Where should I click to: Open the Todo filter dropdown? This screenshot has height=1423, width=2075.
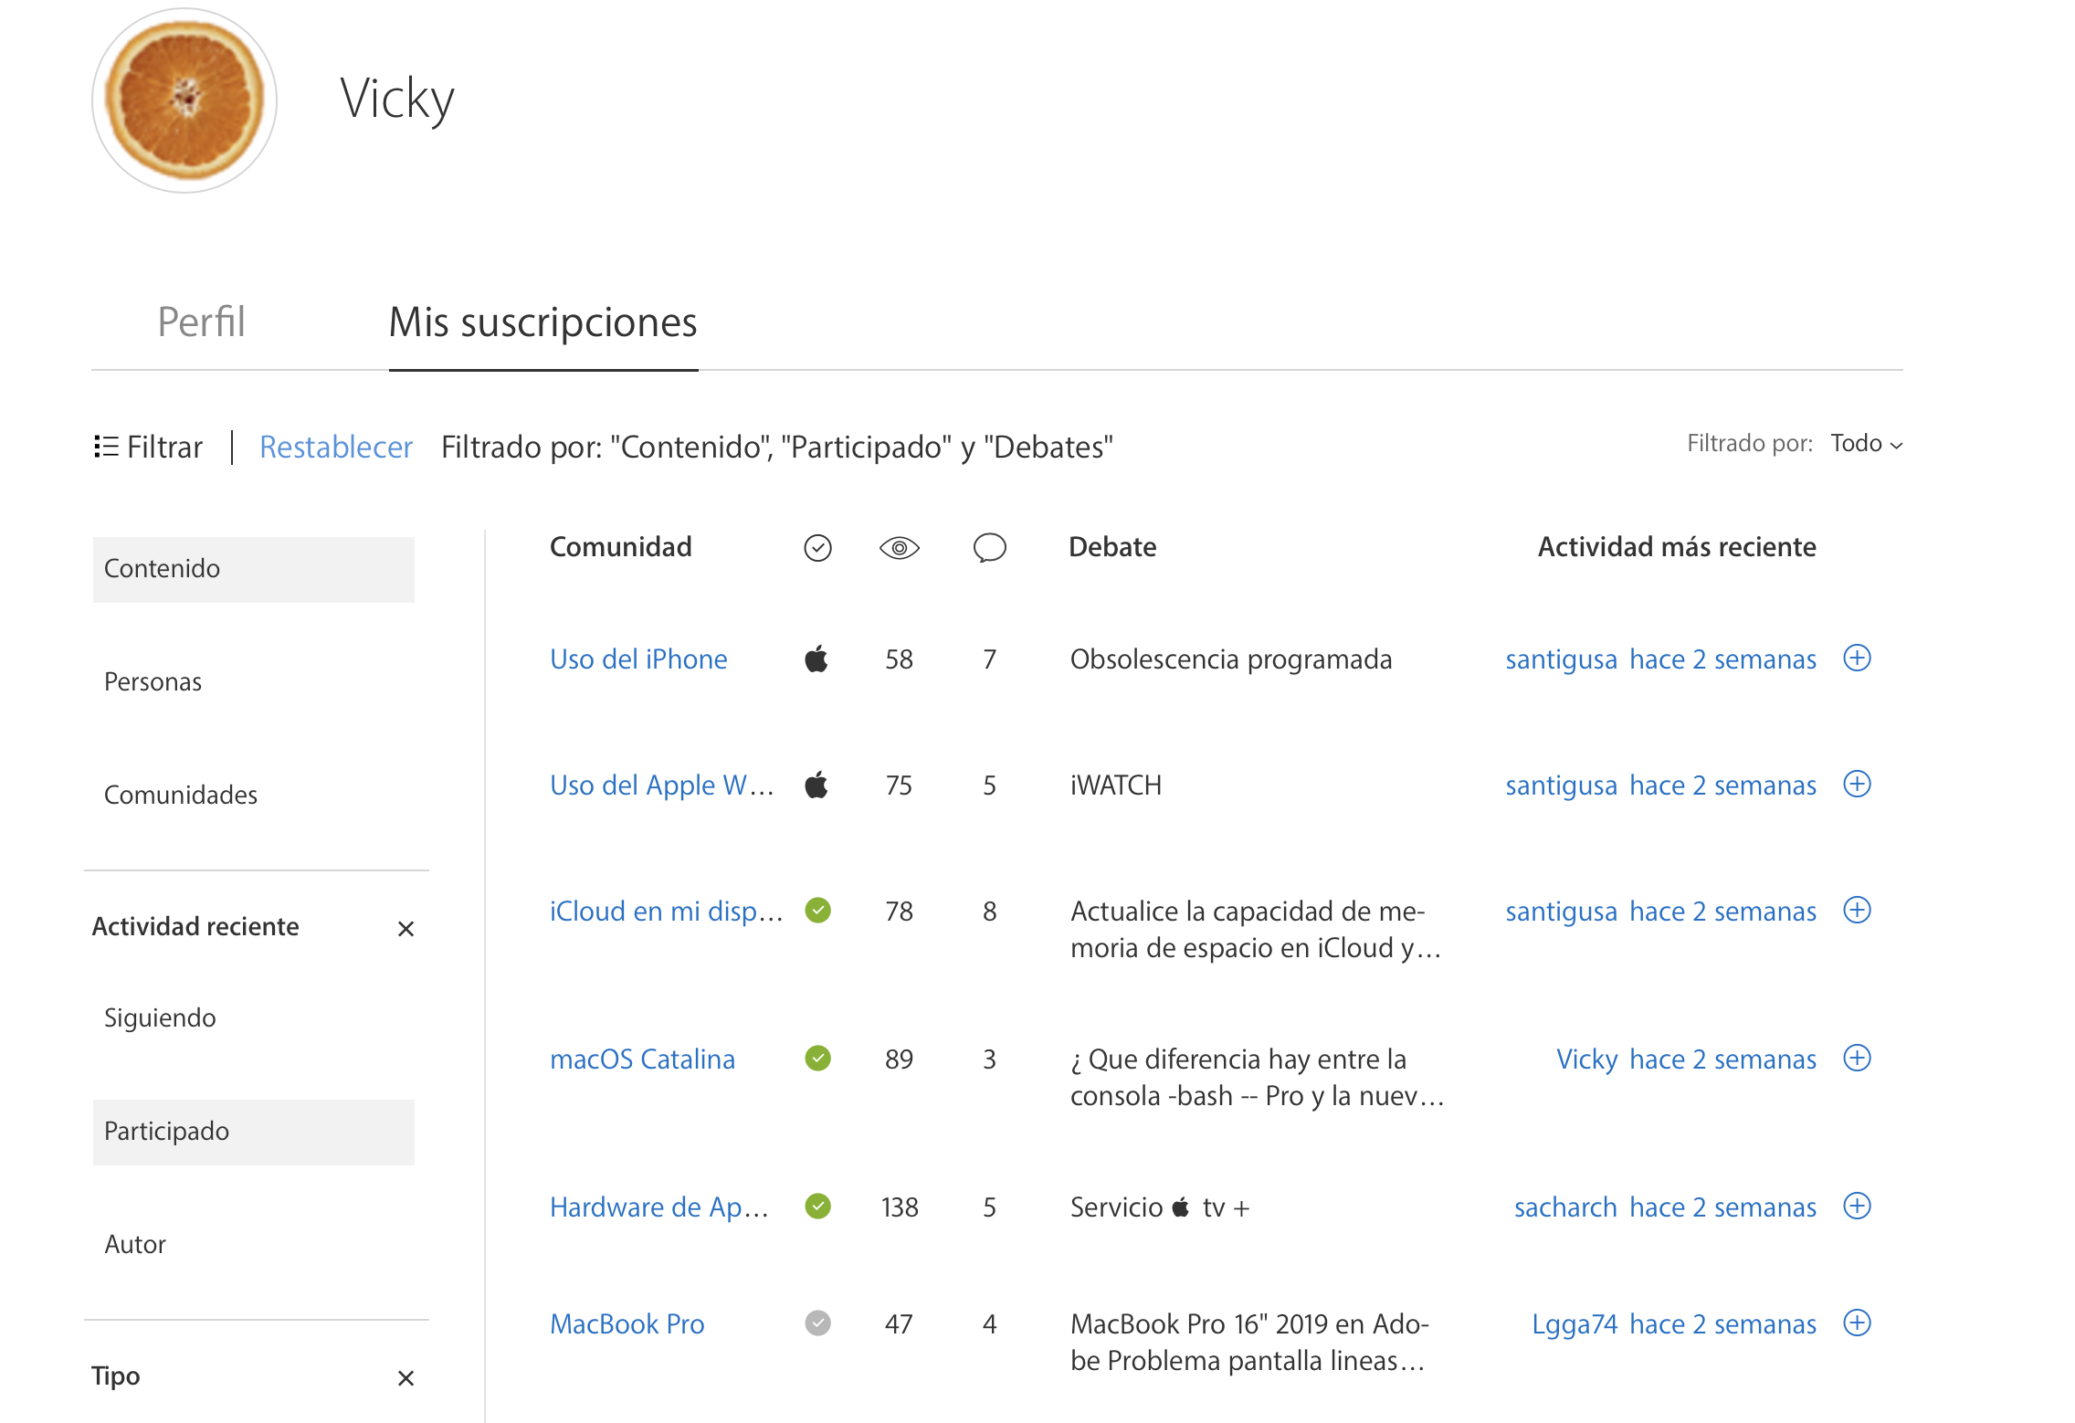(x=1866, y=444)
